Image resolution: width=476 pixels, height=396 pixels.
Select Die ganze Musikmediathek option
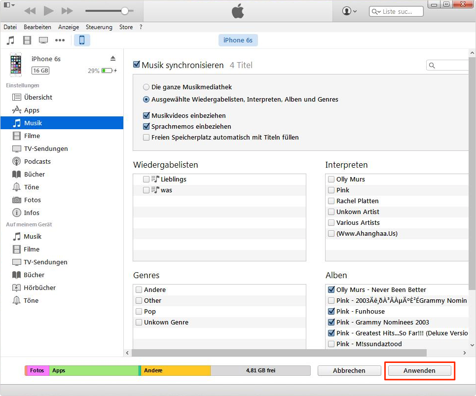[147, 86]
